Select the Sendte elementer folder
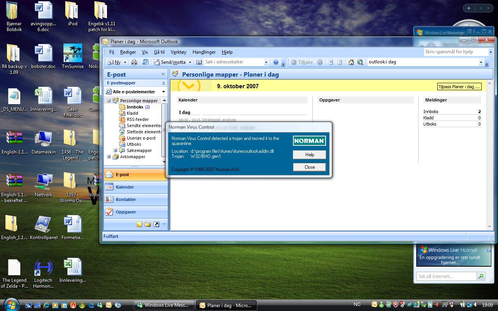 click(x=140, y=126)
